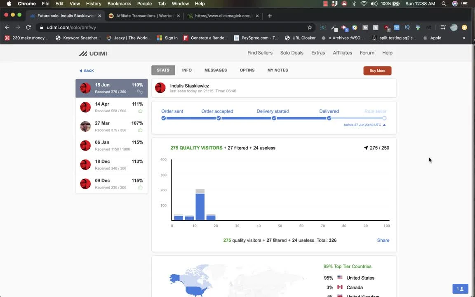Click thumbs-up icon on 14 Apr order
Viewport: 475px width, 297px height.
click(140, 111)
